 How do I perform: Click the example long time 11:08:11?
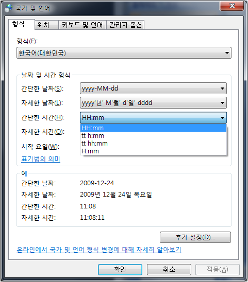pyautogui.click(x=92, y=218)
